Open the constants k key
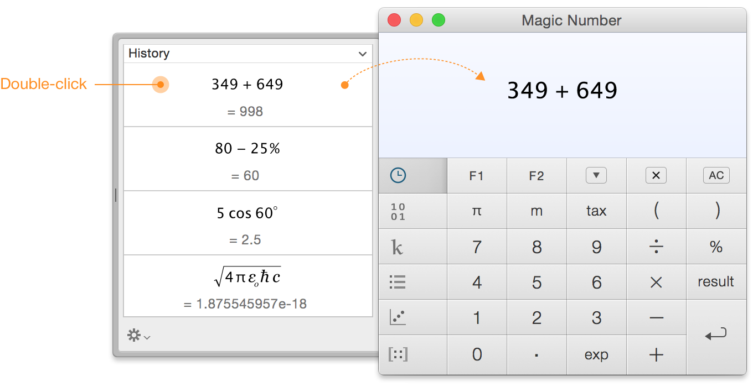This screenshot has width=753, height=387. pos(412,247)
